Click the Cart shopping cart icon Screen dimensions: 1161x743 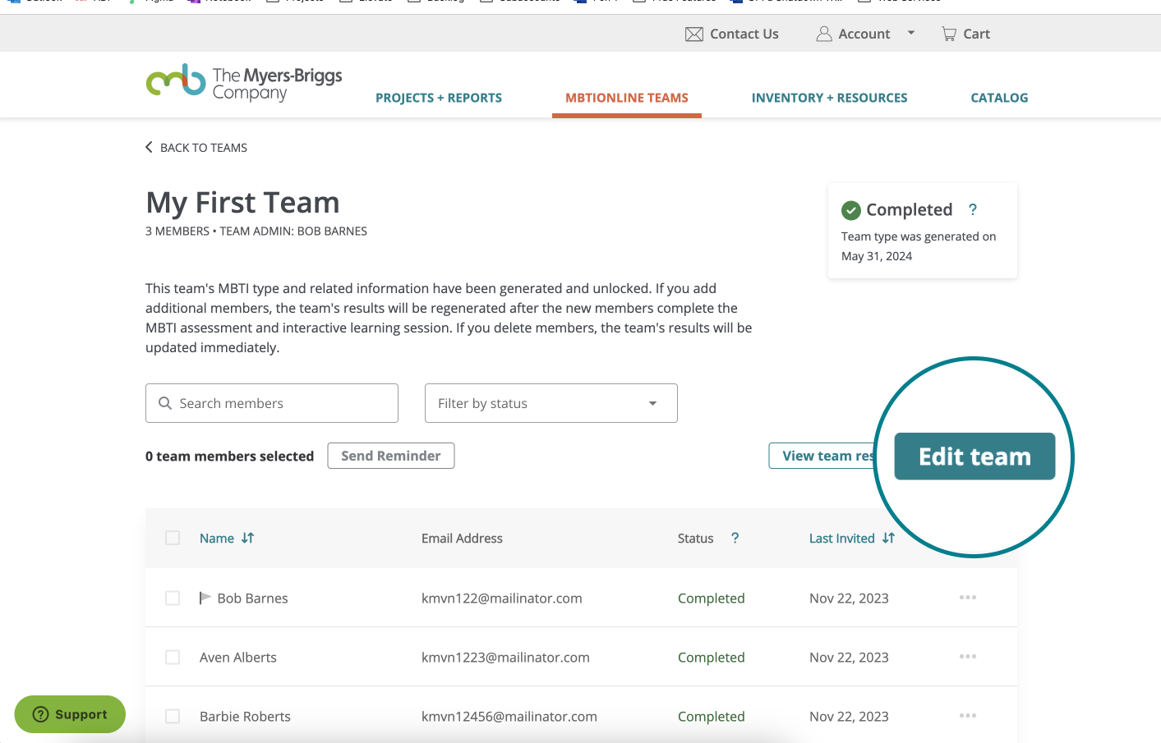[x=949, y=34]
